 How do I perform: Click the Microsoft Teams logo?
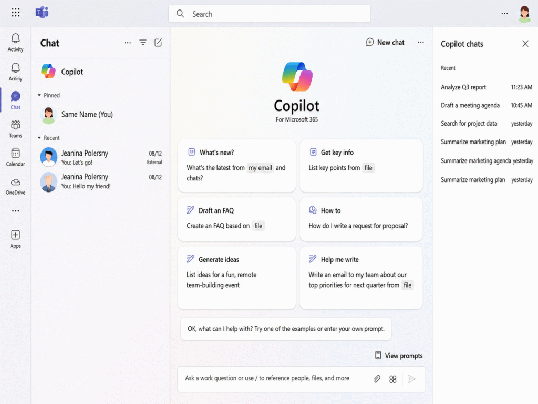(42, 13)
